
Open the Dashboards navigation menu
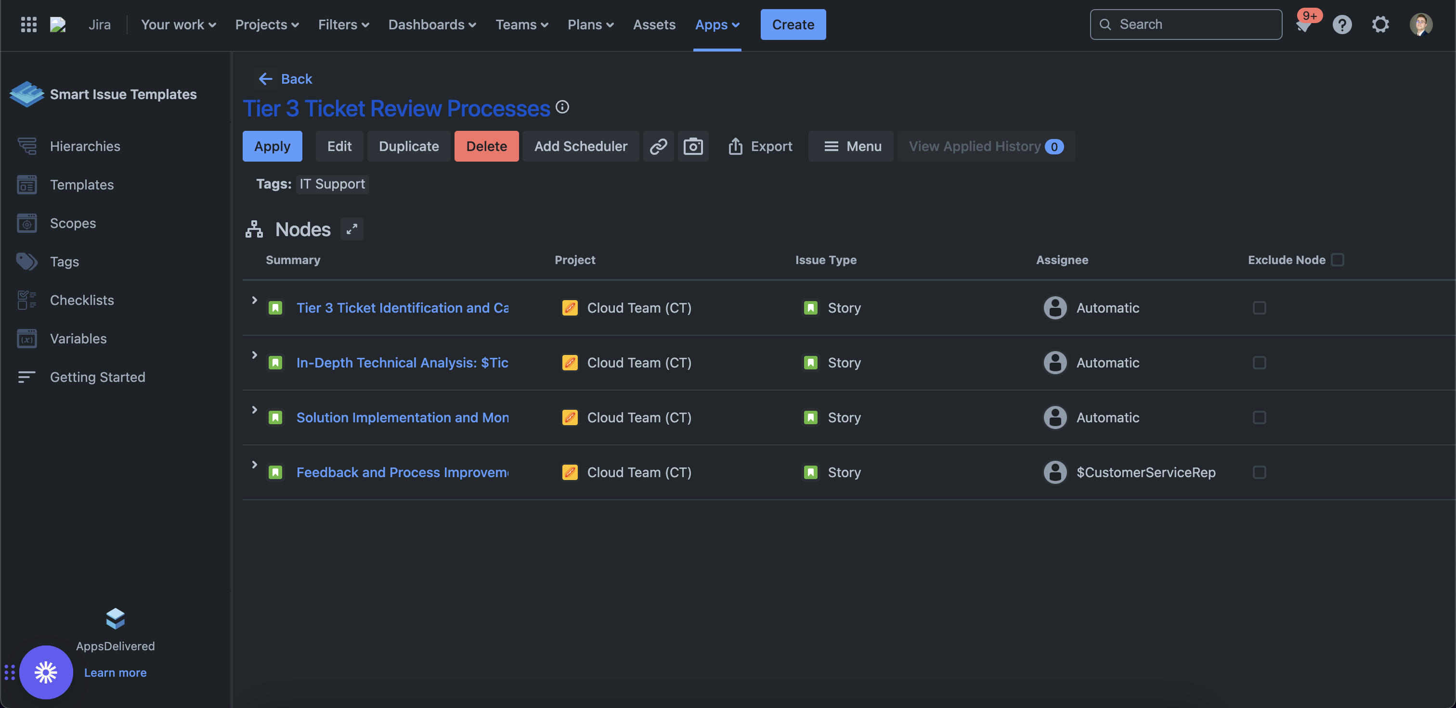coord(432,24)
